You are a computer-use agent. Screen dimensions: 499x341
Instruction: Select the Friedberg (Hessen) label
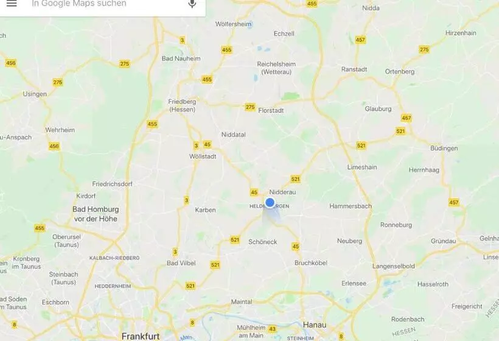pyautogui.click(x=182, y=105)
